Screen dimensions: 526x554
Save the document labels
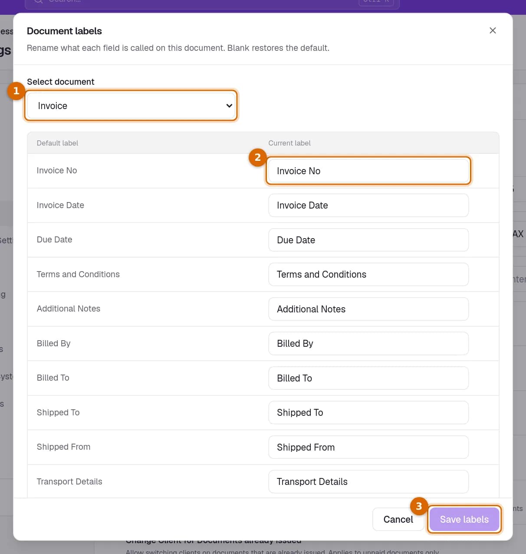pos(464,519)
